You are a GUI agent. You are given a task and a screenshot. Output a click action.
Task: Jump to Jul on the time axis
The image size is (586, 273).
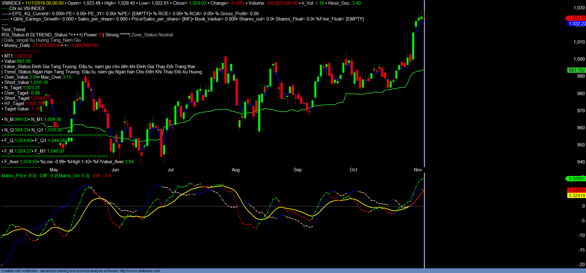click(171, 170)
